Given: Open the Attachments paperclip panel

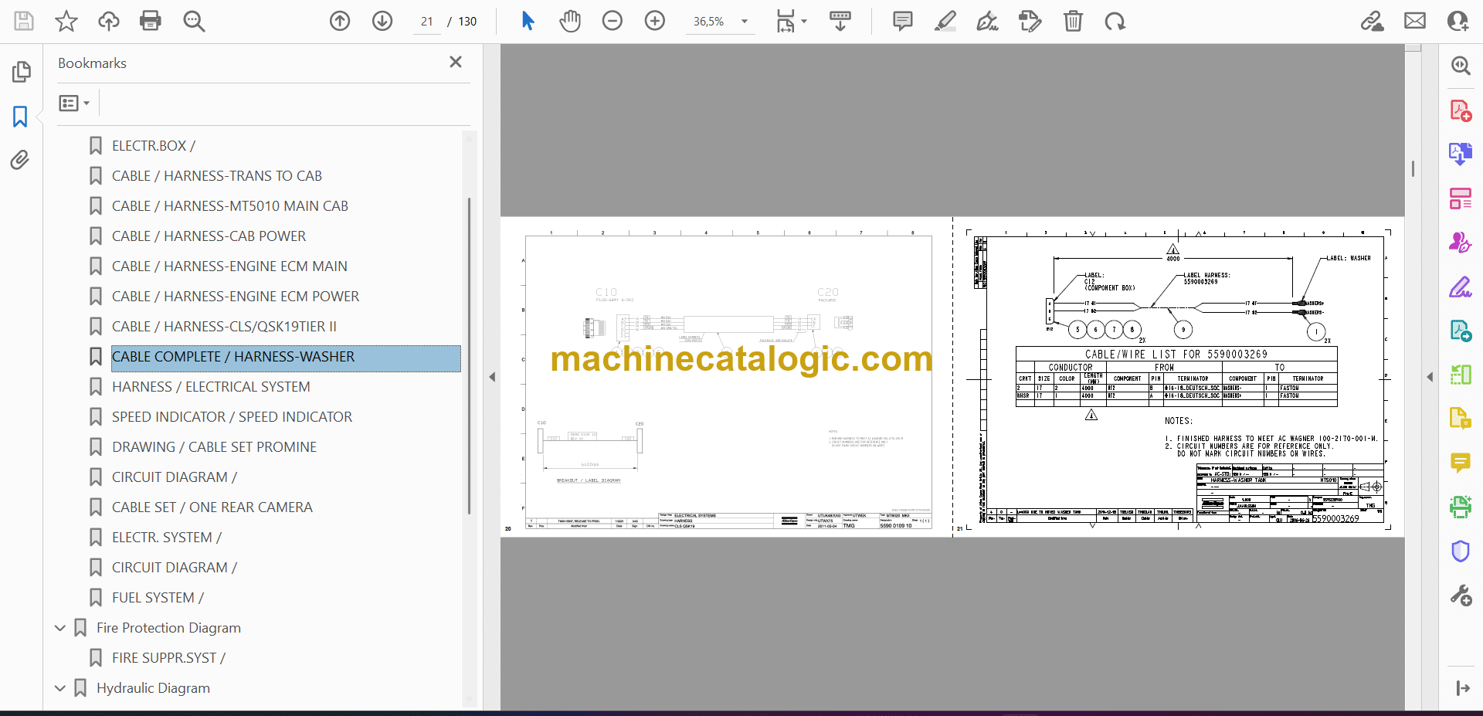Looking at the screenshot, I should click(x=20, y=160).
